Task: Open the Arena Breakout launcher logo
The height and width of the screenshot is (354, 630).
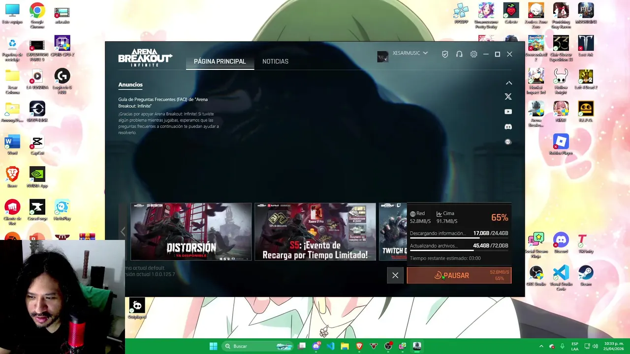Action: [x=145, y=58]
